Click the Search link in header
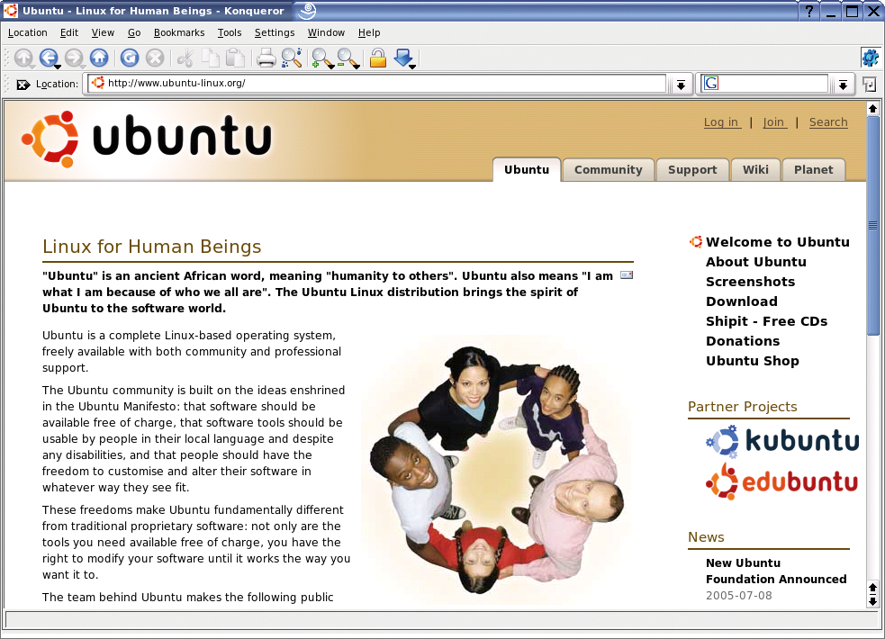 (828, 122)
